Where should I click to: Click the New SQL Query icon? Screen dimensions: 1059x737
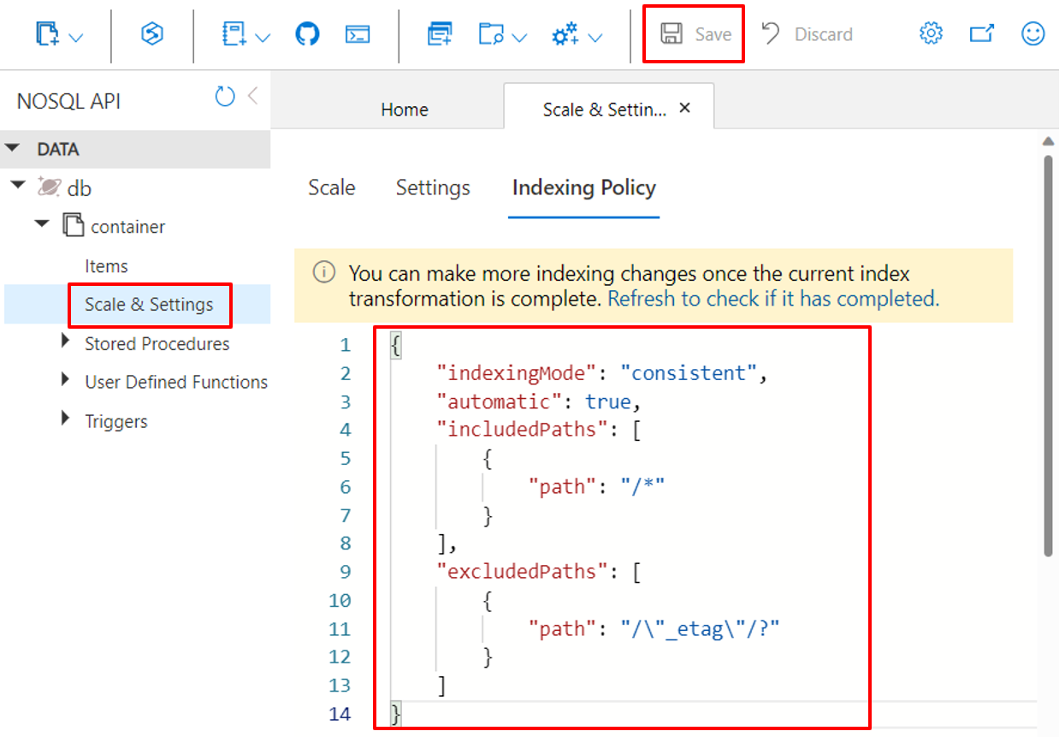coord(440,34)
